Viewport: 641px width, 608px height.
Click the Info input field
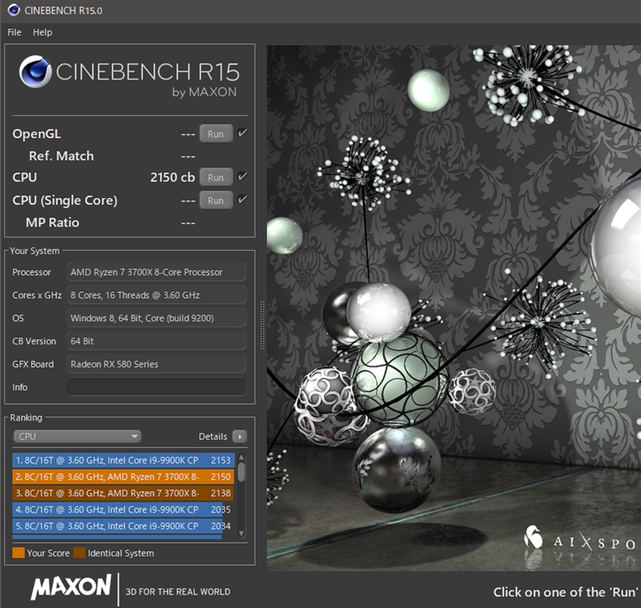(156, 387)
